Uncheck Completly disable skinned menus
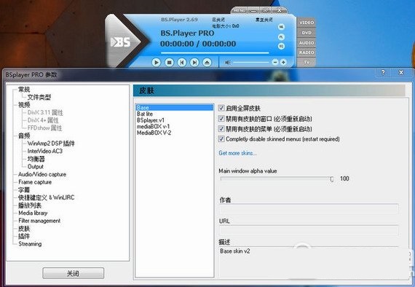Screen dimensions: 415x287 point(221,138)
